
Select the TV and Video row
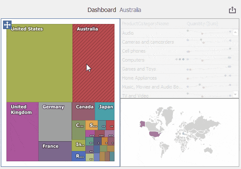[x=177, y=95]
